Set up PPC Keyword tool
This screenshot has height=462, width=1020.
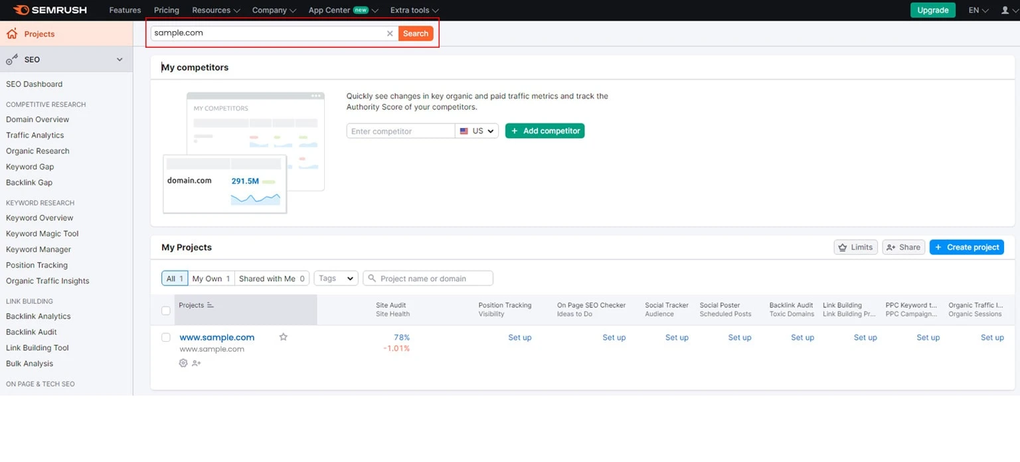click(928, 337)
